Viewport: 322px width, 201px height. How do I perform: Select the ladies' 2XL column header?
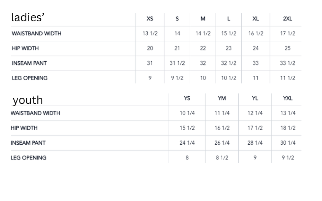point(287,19)
